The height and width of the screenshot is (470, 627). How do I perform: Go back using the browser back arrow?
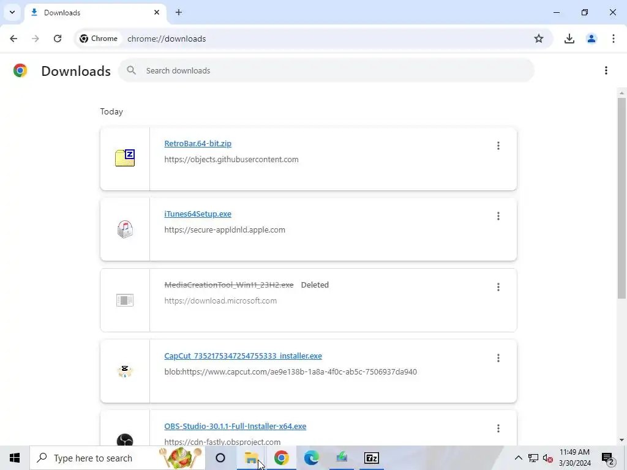click(x=13, y=39)
